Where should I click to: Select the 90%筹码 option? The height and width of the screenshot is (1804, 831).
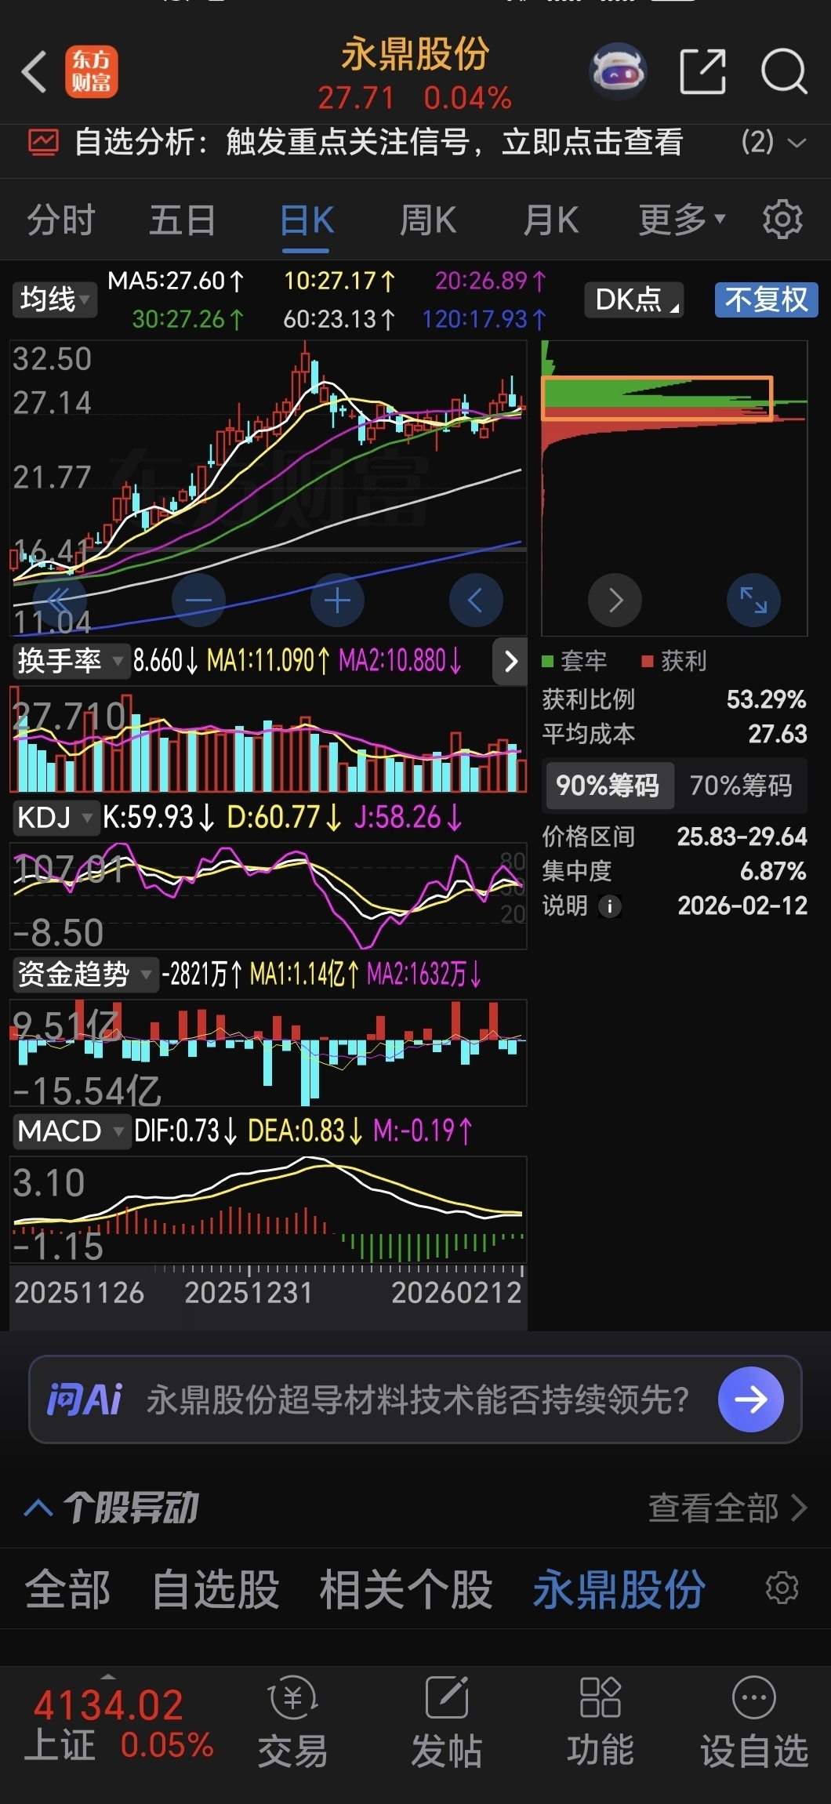point(608,786)
